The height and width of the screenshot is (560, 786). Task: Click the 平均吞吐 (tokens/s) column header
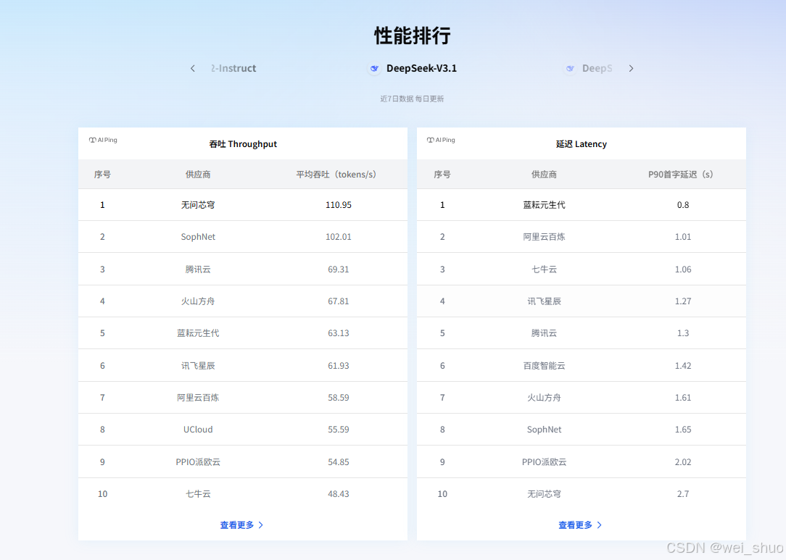[x=336, y=175]
